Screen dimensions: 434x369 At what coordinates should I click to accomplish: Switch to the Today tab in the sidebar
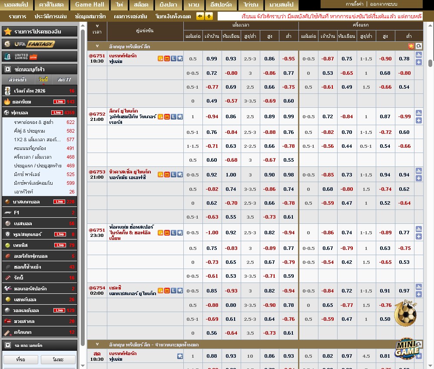point(43,80)
